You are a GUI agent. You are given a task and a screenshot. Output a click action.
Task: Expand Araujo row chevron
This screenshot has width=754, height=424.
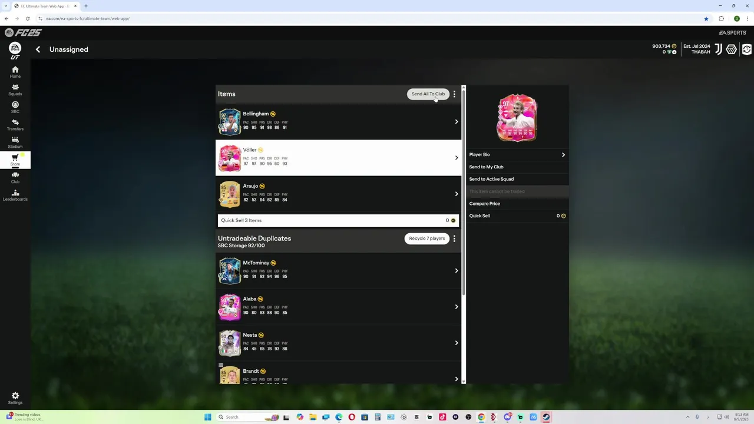coord(457,194)
